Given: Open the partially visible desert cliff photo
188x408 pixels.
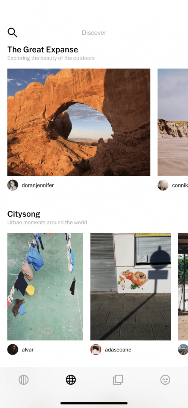Looking at the screenshot, I should (x=173, y=122).
